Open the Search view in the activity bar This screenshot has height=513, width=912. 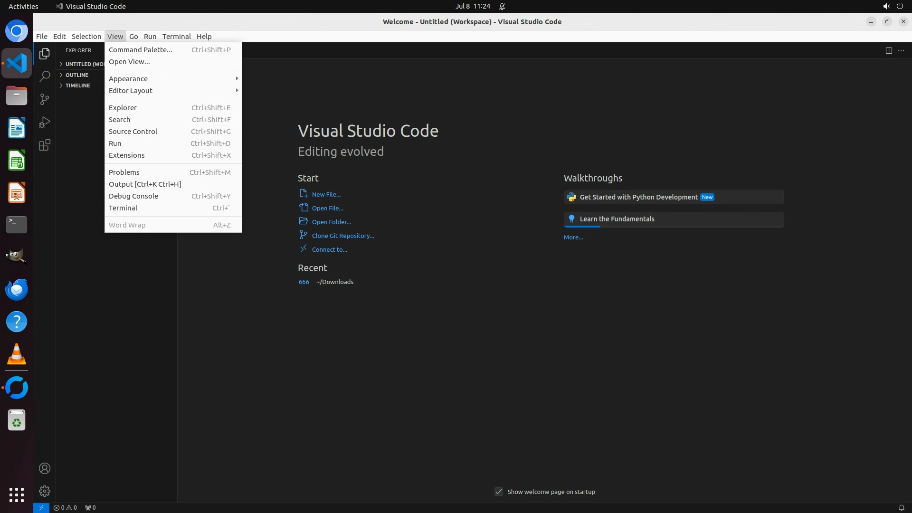click(45, 76)
